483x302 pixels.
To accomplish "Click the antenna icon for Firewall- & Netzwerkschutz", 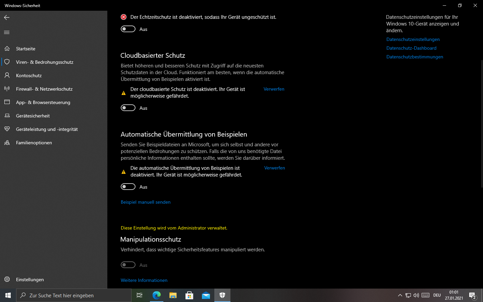I will coord(7,89).
